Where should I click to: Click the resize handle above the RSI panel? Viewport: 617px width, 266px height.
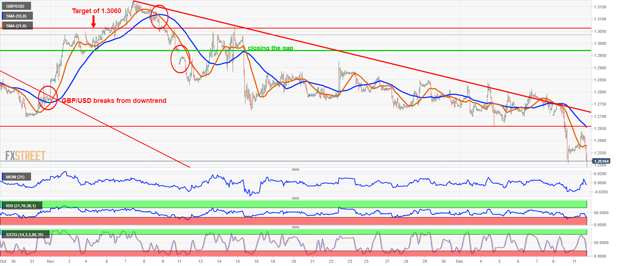[x=295, y=198]
